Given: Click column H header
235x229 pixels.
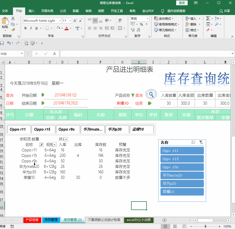Looking at the screenshot, I should tap(139, 62).
